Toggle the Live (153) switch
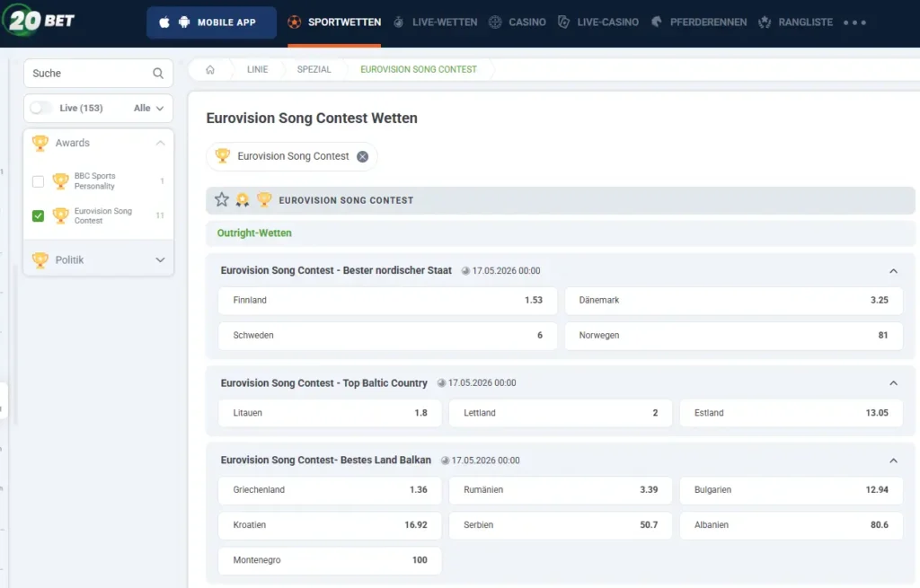 tap(41, 108)
